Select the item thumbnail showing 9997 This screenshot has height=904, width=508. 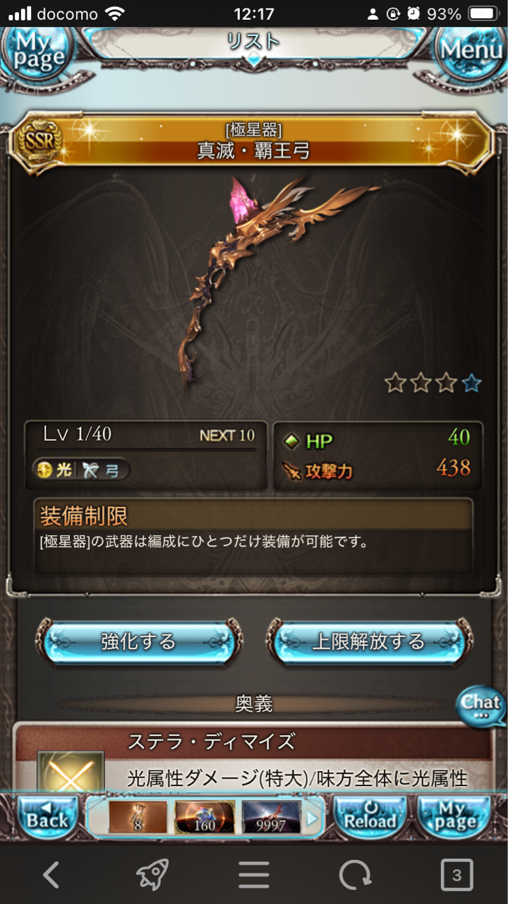point(272,818)
